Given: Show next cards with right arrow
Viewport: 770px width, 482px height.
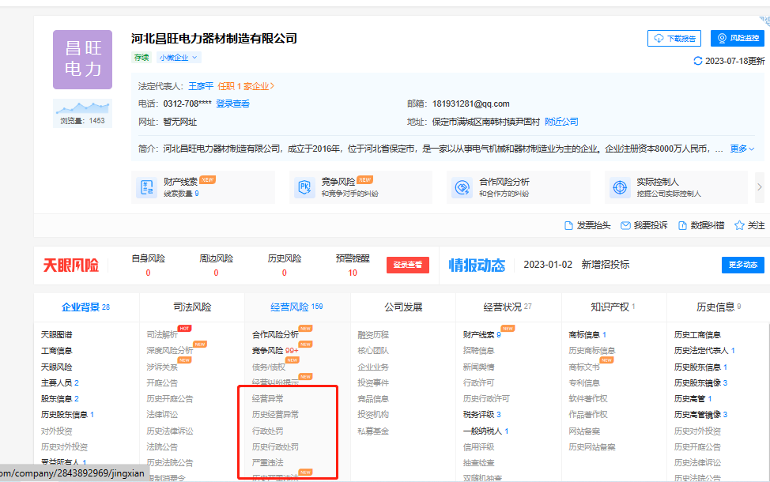Looking at the screenshot, I should [x=759, y=187].
